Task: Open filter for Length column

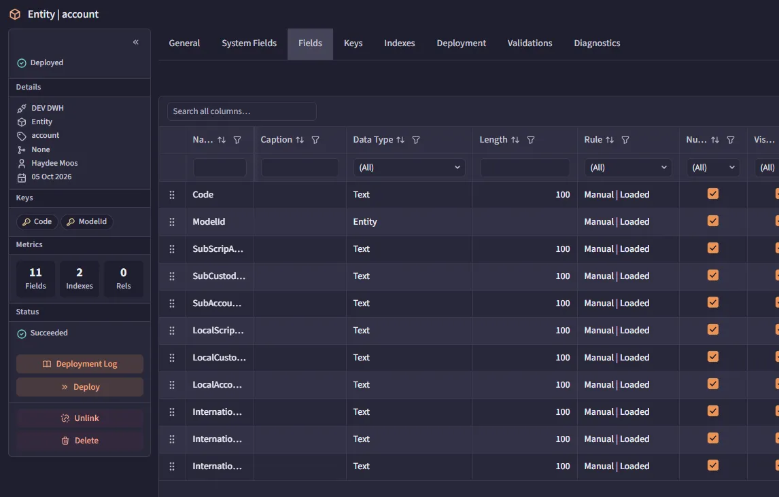Action: tap(531, 140)
